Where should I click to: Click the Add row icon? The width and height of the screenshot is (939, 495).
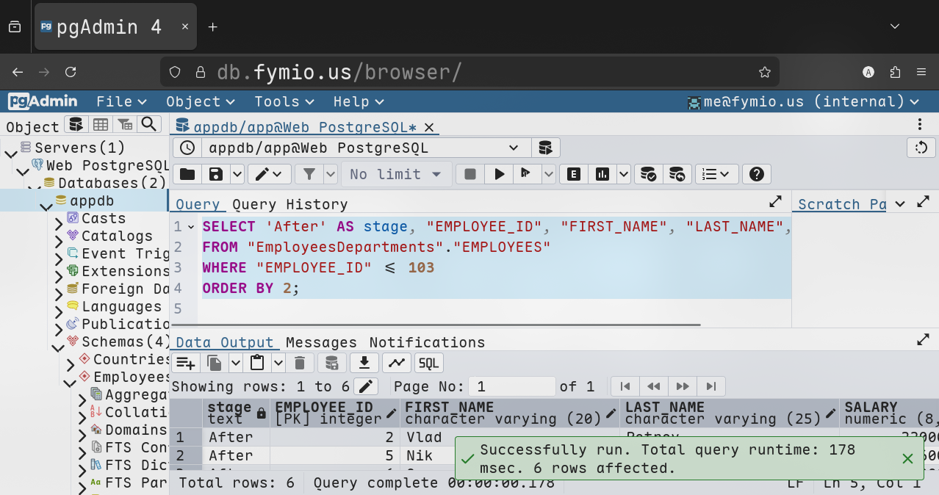pos(186,363)
